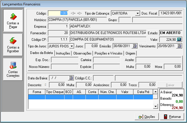
Task: Click the Desconto value field
Action: 57,85
